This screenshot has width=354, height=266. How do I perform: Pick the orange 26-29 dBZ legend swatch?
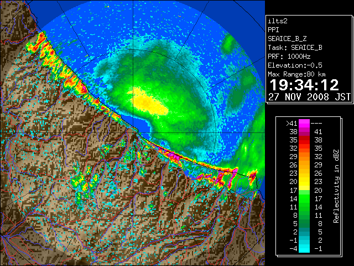[x=304, y=165]
